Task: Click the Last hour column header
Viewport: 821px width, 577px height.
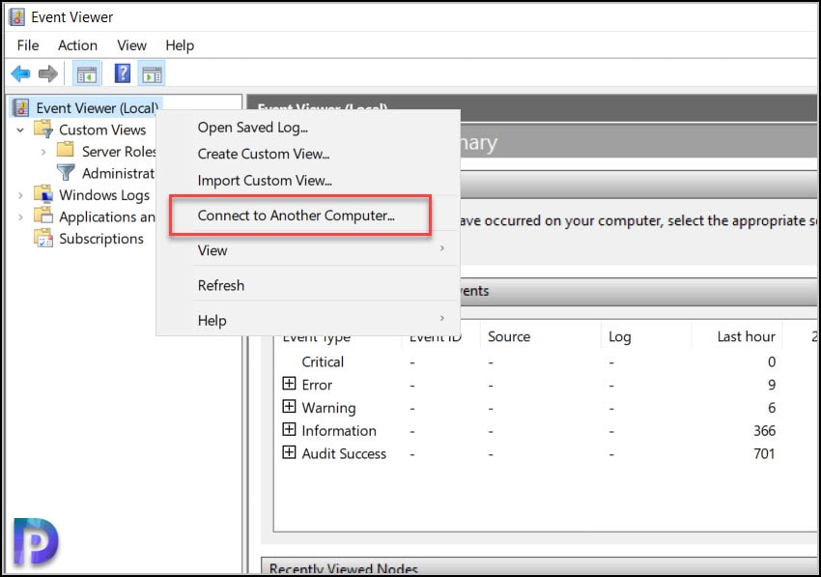Action: pos(737,336)
